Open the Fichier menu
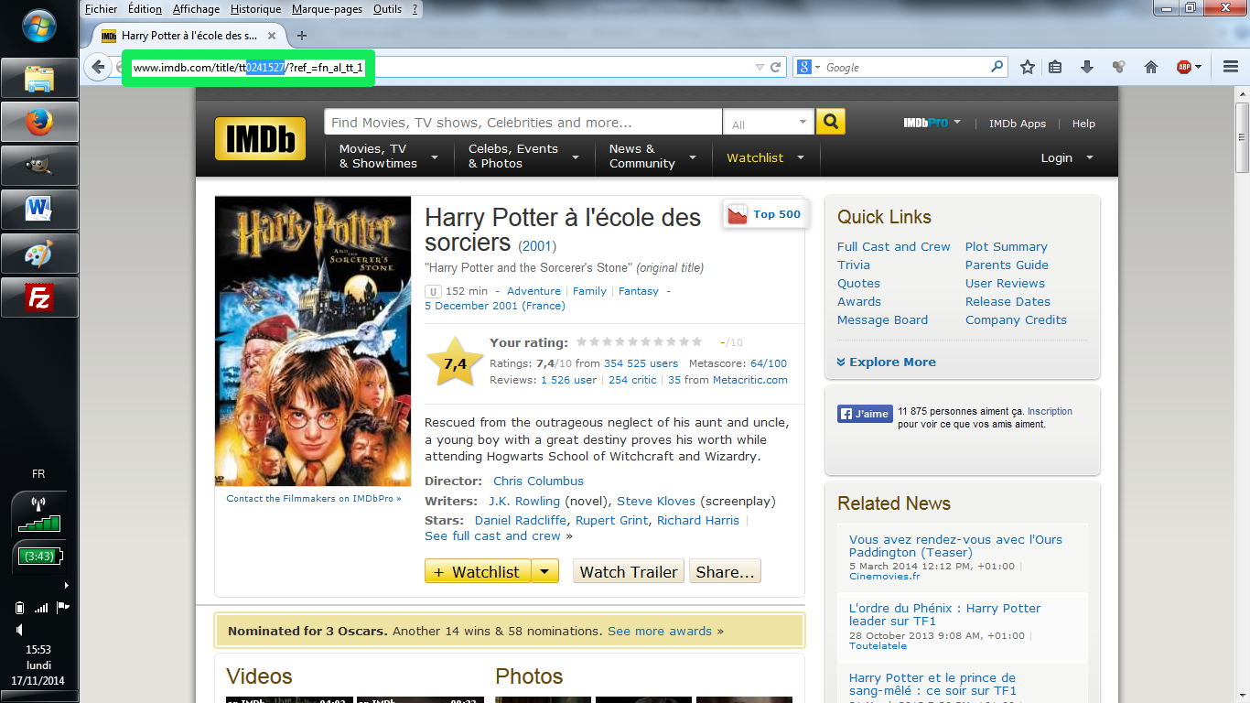 coord(101,9)
